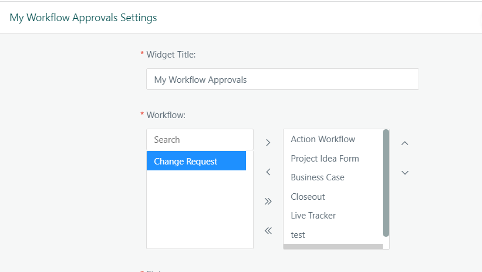Click the My Workflow Approvals Settings heading
Image resolution: width=482 pixels, height=272 pixels.
coord(83,18)
